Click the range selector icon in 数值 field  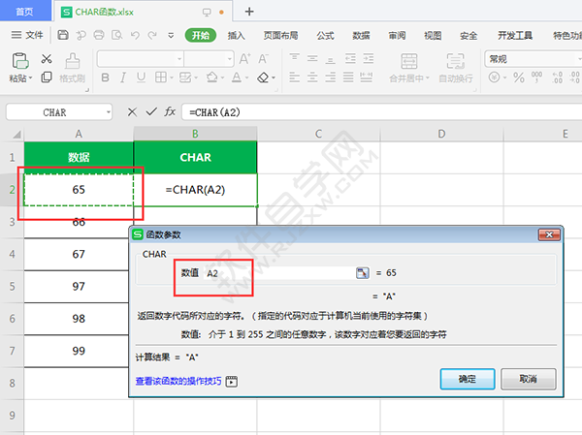[362, 274]
